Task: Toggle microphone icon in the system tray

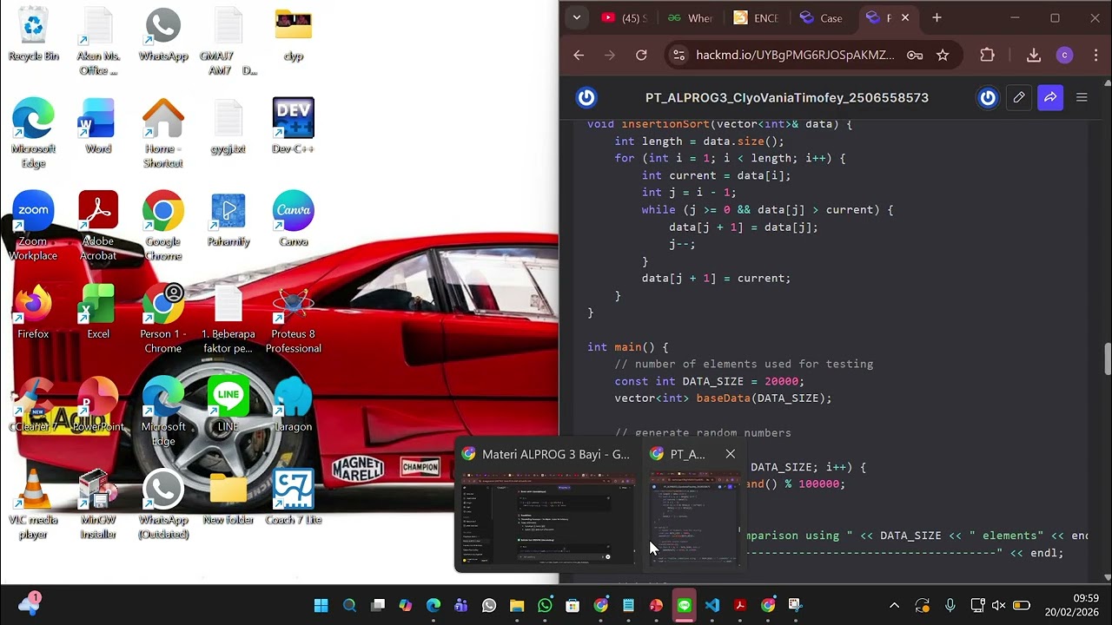Action: tap(950, 605)
